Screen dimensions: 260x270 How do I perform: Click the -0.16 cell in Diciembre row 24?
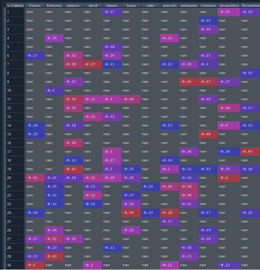click(x=250, y=212)
